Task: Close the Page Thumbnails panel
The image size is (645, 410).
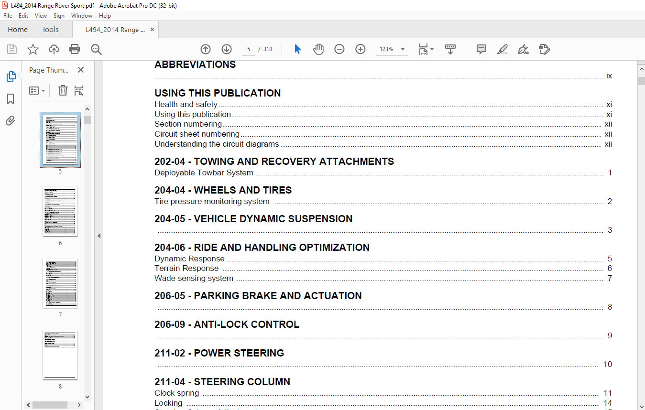Action: click(x=81, y=70)
